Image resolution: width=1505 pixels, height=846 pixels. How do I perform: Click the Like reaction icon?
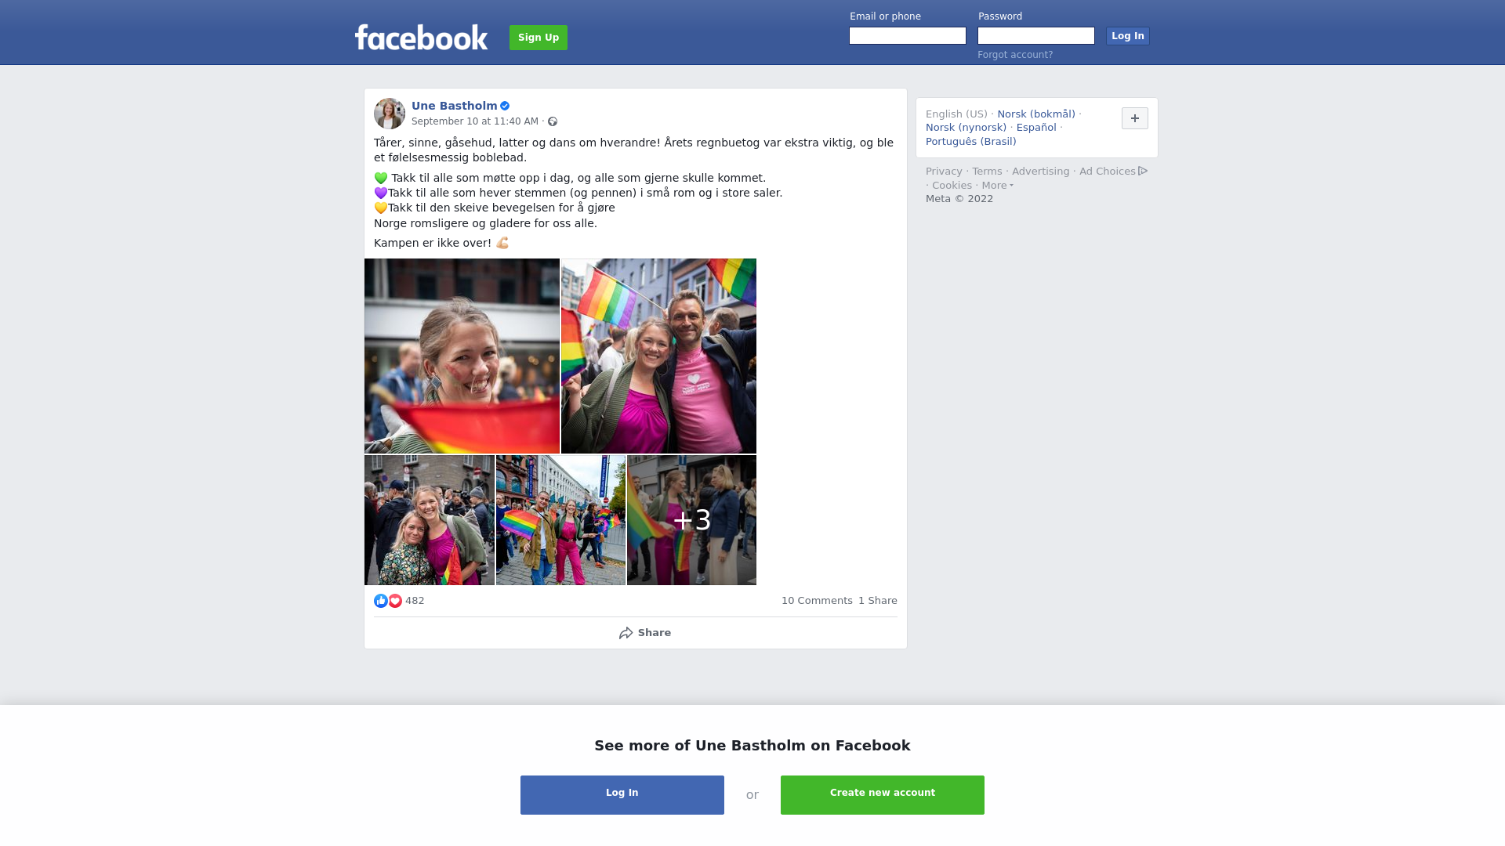[x=381, y=601]
